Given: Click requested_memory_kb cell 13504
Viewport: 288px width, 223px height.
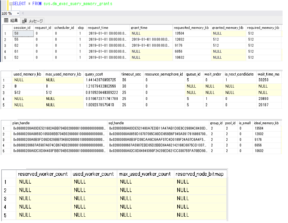Looking at the screenshot, I should 192,33.
